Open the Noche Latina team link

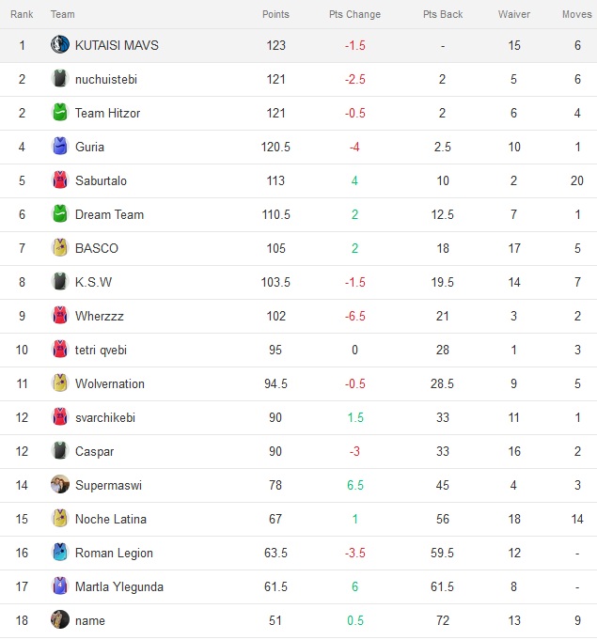click(x=111, y=519)
